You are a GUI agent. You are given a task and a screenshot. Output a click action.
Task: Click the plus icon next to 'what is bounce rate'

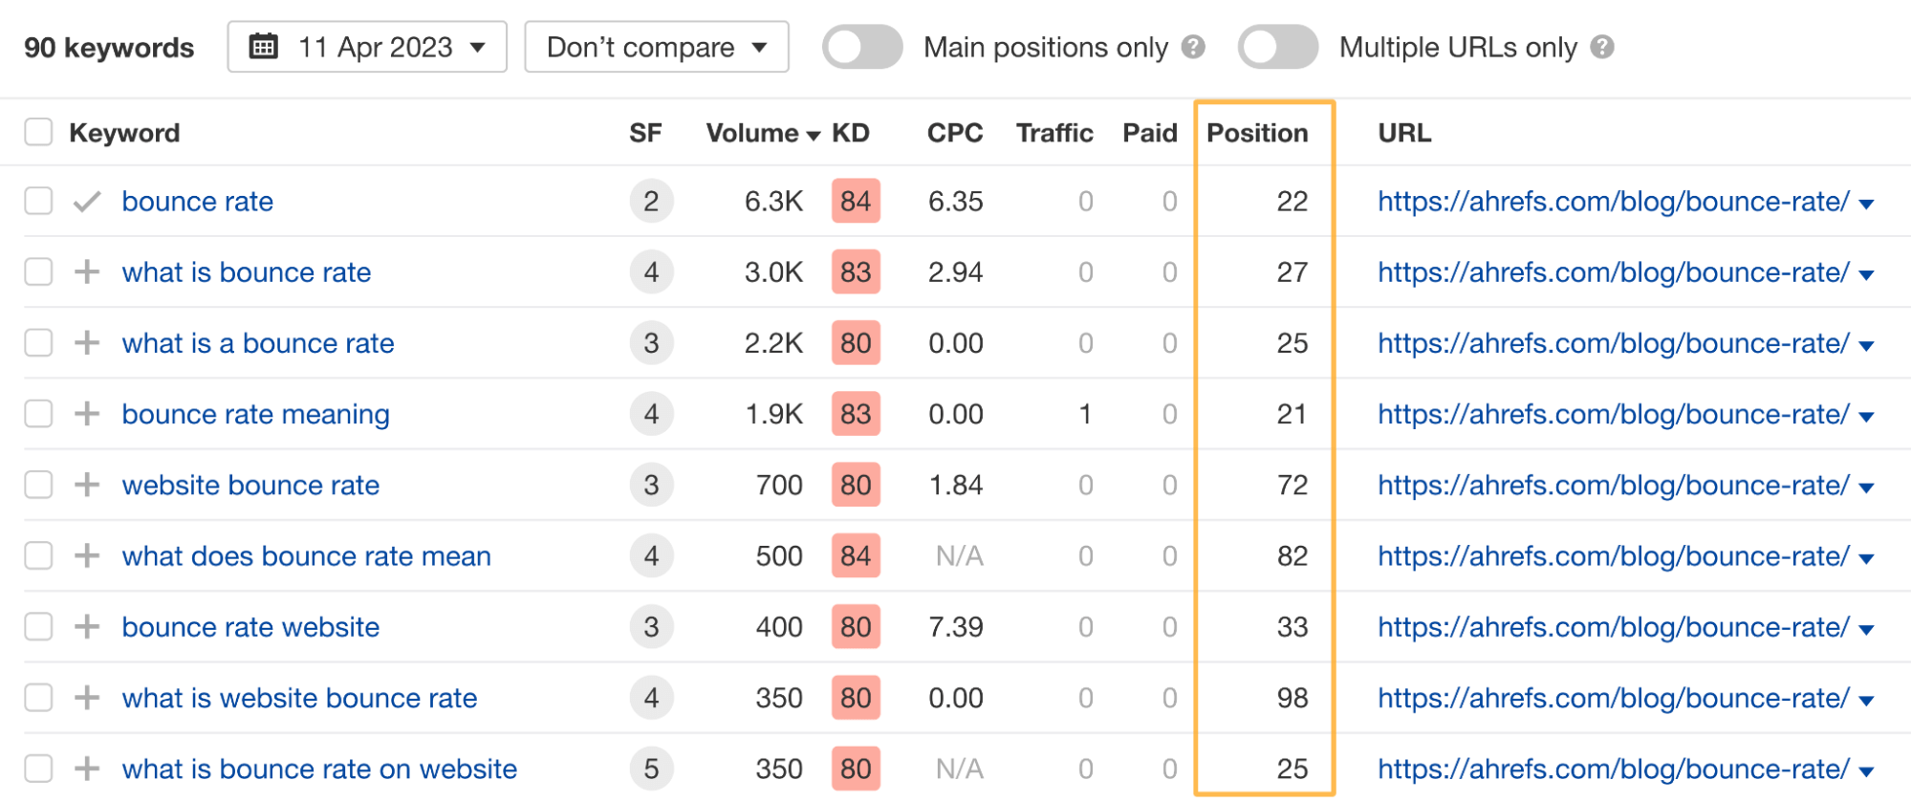coord(86,271)
